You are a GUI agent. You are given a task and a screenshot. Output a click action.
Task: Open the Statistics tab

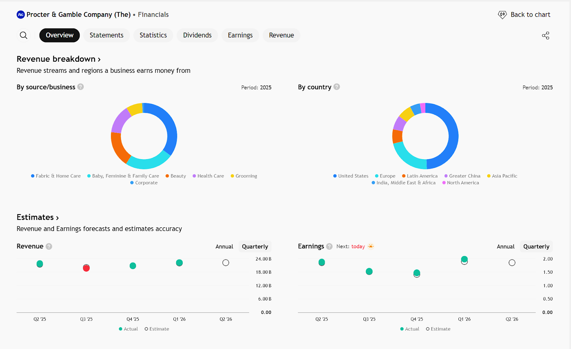[153, 35]
